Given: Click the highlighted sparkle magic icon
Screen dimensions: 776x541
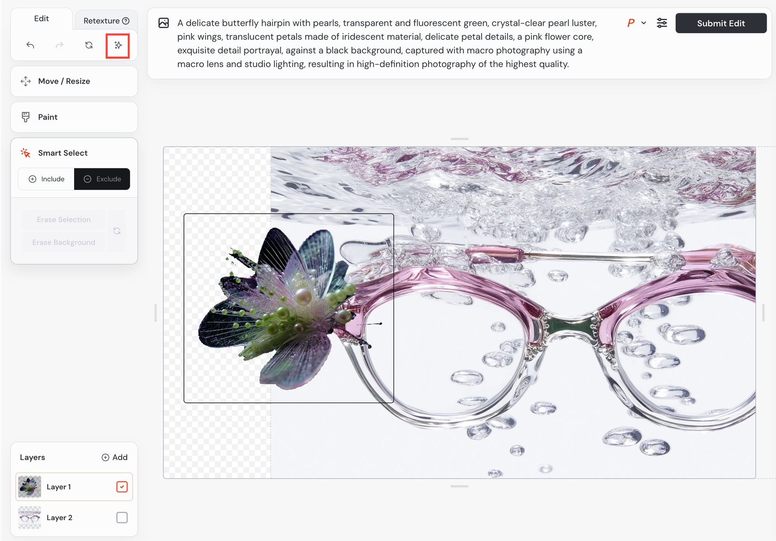Looking at the screenshot, I should pyautogui.click(x=118, y=45).
